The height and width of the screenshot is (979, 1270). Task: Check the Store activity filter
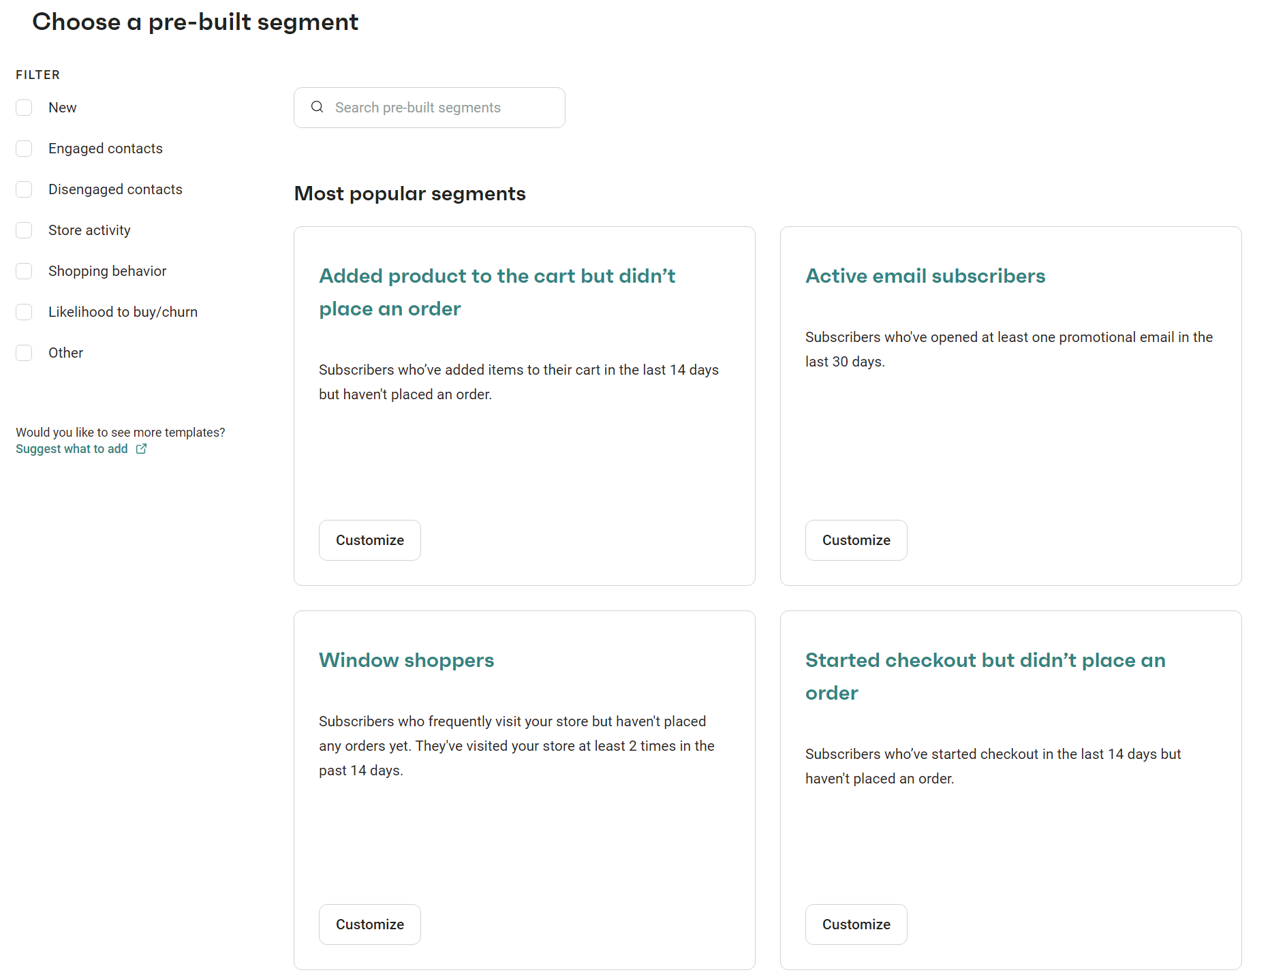pos(24,230)
